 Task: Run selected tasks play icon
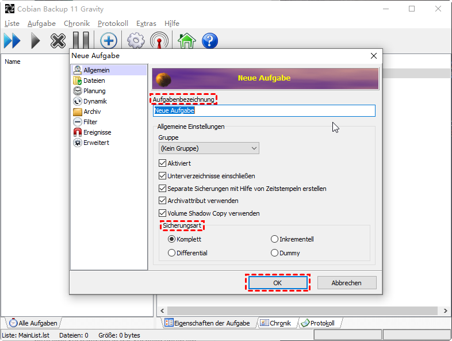point(36,41)
